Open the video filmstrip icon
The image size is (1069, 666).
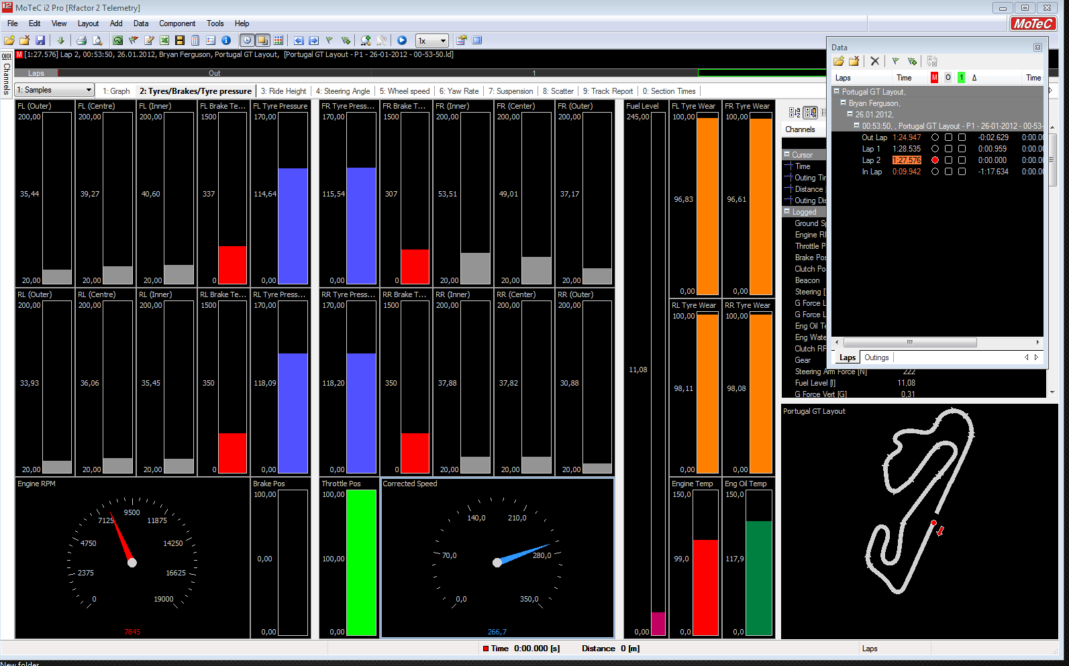[180, 40]
